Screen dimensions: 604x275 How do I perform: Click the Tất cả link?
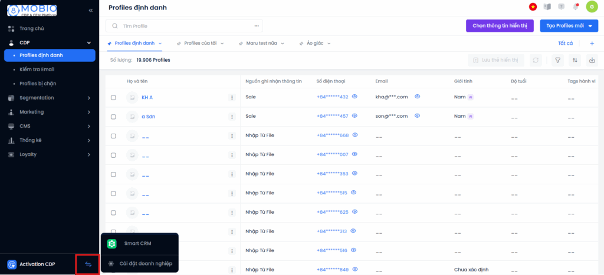click(x=566, y=44)
